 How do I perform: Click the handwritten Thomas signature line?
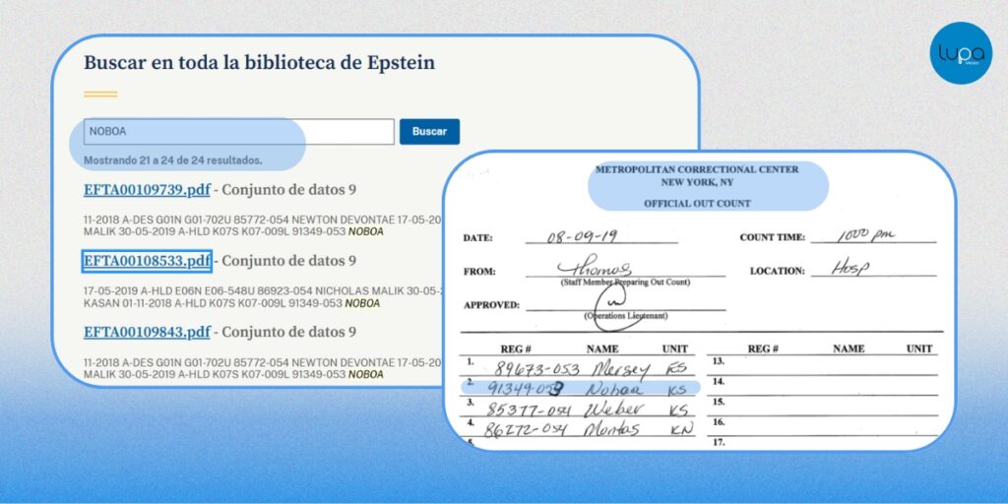[x=597, y=269]
